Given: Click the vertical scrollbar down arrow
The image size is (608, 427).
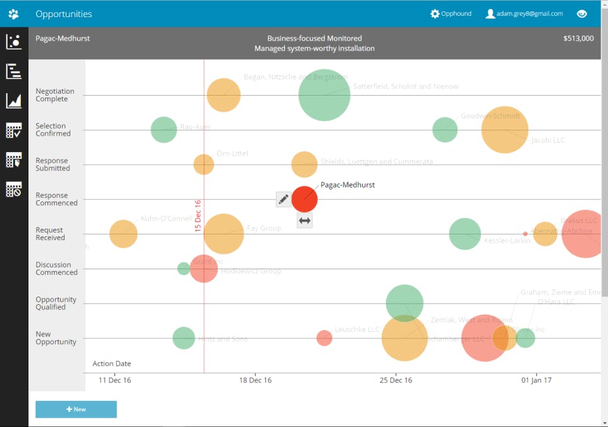Looking at the screenshot, I should click(604, 423).
